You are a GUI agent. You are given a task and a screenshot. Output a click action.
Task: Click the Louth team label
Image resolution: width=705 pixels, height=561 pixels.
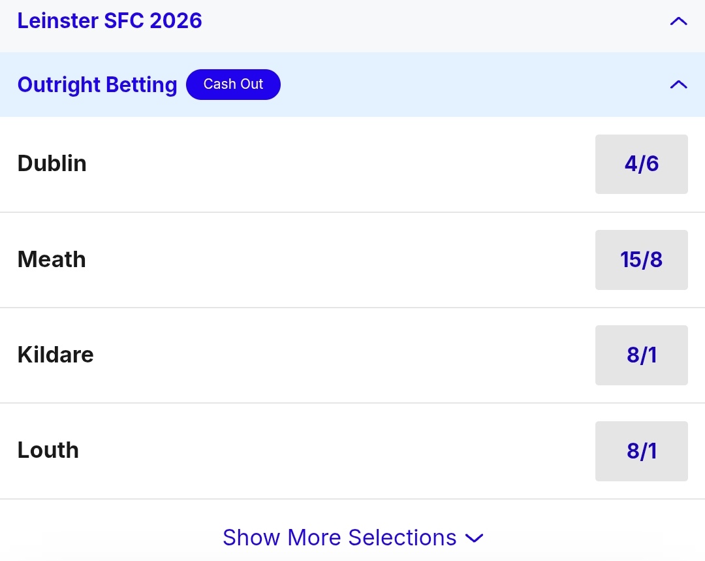48,450
